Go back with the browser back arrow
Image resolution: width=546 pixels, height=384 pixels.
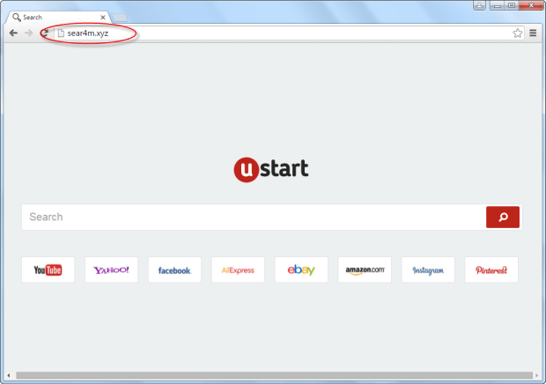(13, 33)
